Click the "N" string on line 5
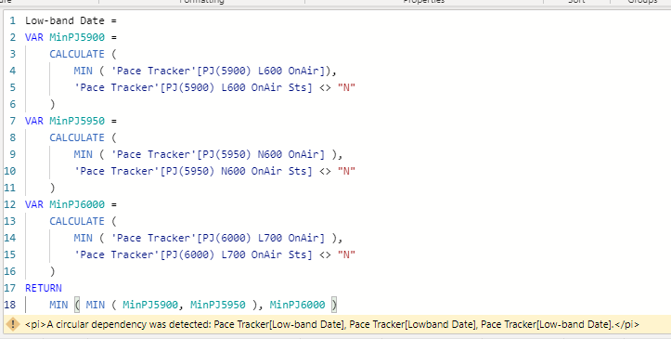Viewport: 671px width, 339px height. coord(346,87)
